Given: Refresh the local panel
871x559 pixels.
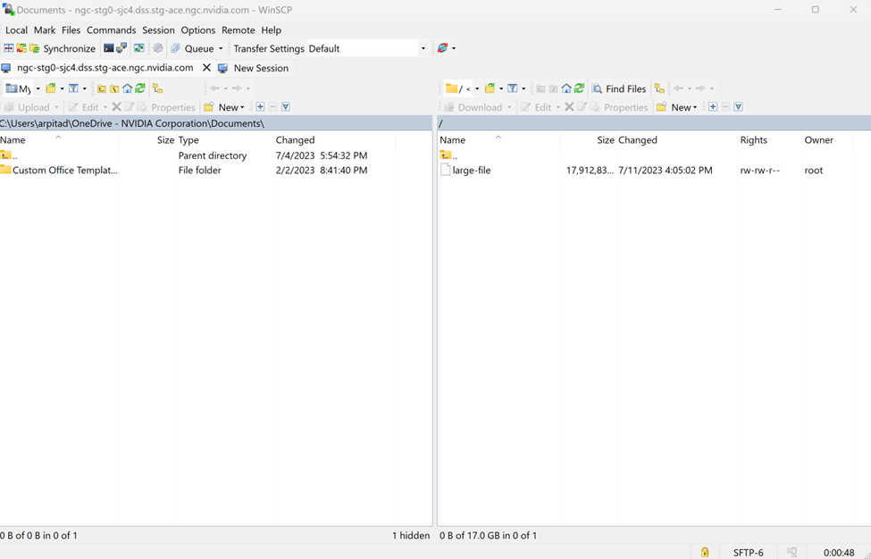Looking at the screenshot, I should 140,88.
